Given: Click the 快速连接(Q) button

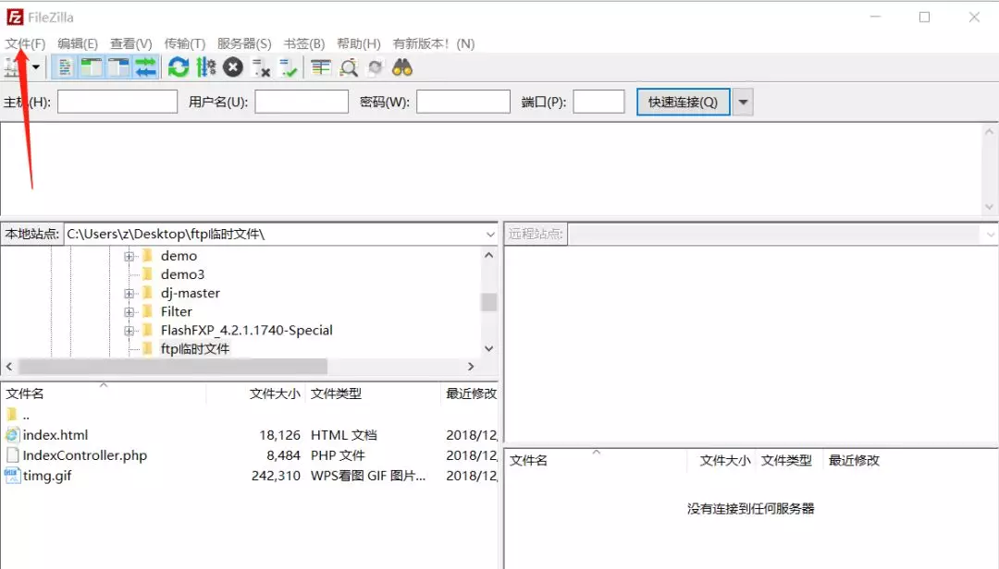Looking at the screenshot, I should tap(683, 102).
